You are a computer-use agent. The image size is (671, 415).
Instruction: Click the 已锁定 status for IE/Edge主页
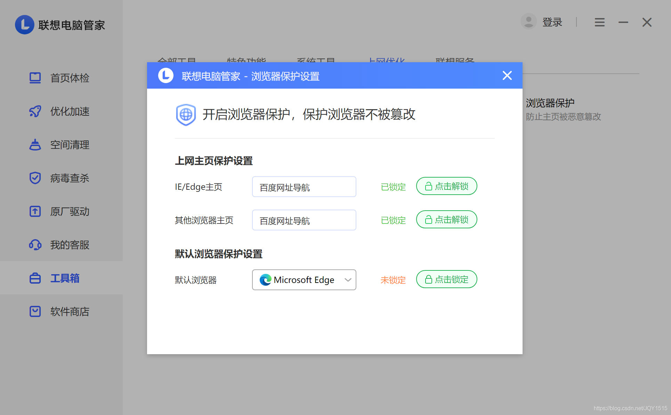click(393, 187)
